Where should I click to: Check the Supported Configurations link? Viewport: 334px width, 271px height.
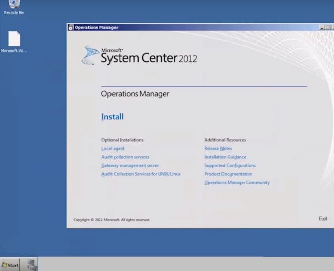pos(230,166)
